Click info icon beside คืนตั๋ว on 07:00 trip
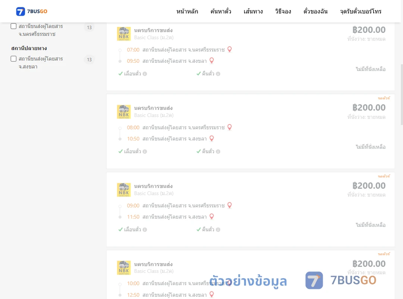403x299 pixels. (x=218, y=74)
